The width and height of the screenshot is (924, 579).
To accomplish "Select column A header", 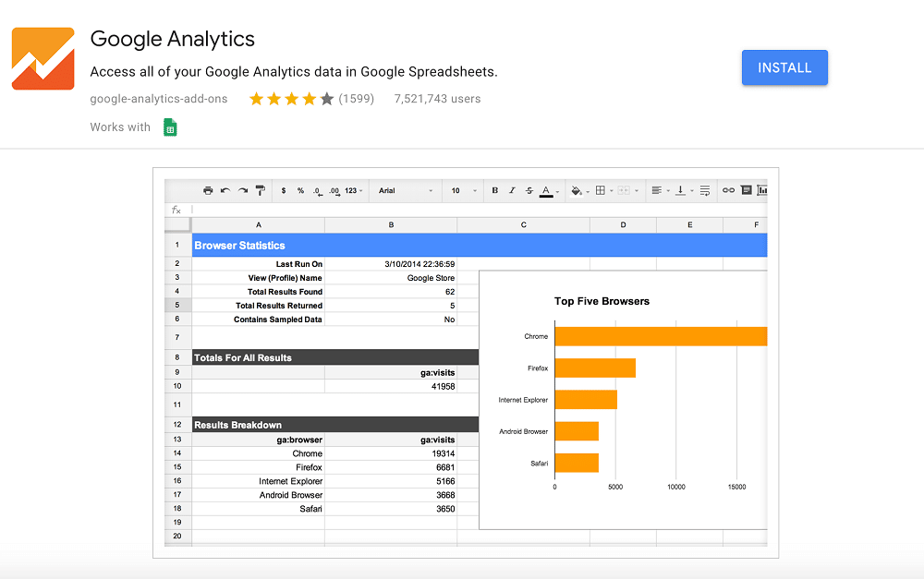I will tap(258, 225).
